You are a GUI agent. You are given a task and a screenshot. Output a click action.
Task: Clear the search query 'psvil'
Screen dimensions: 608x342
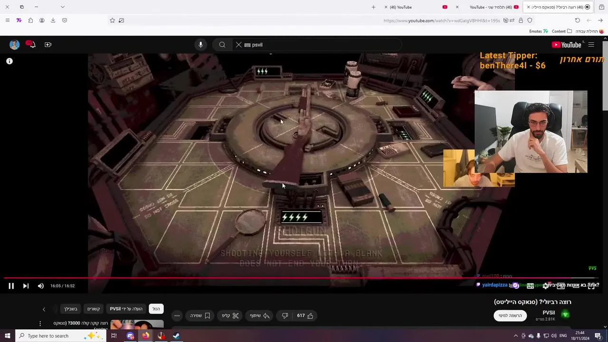click(x=238, y=45)
